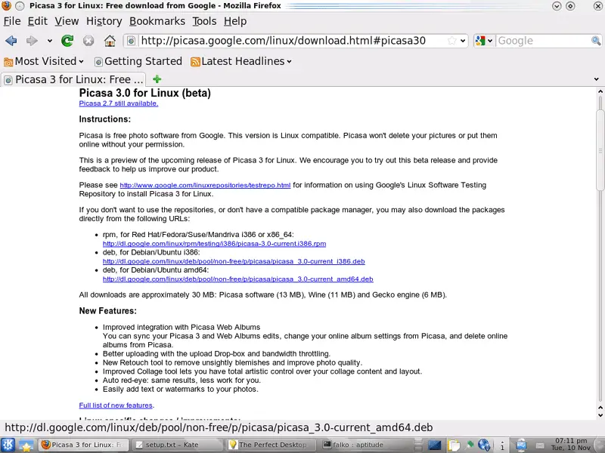This screenshot has height=453, width=605.
Task: Open the URL bar history dropdown
Action: coord(463,41)
